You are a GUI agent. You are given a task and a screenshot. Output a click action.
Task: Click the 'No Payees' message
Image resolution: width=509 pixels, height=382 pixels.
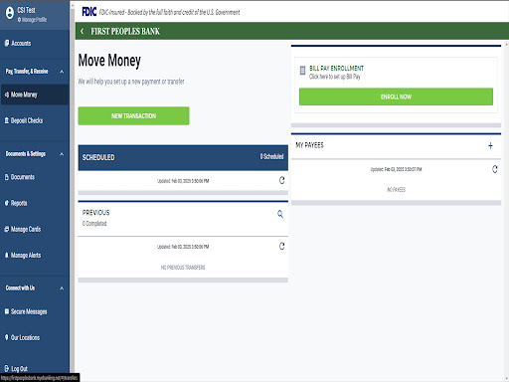pos(396,190)
